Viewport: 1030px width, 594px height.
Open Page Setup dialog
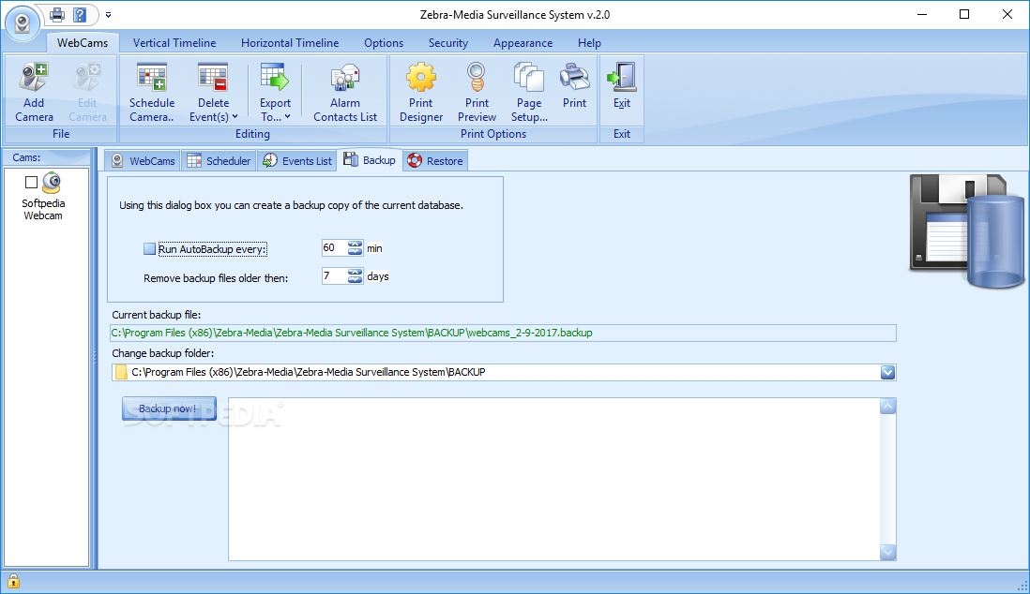(529, 93)
